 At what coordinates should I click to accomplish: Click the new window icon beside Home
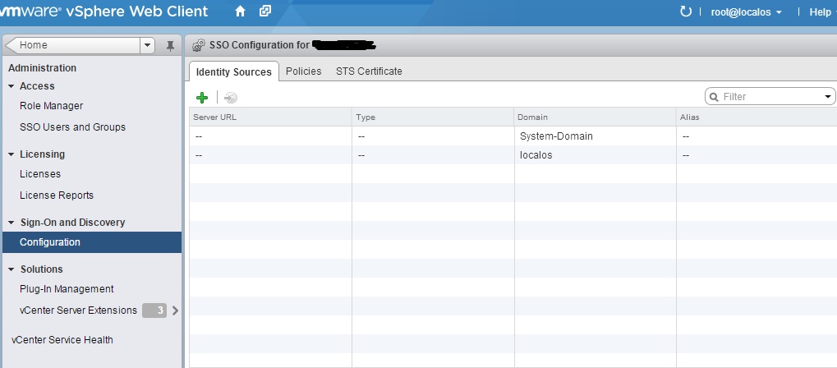(x=264, y=11)
